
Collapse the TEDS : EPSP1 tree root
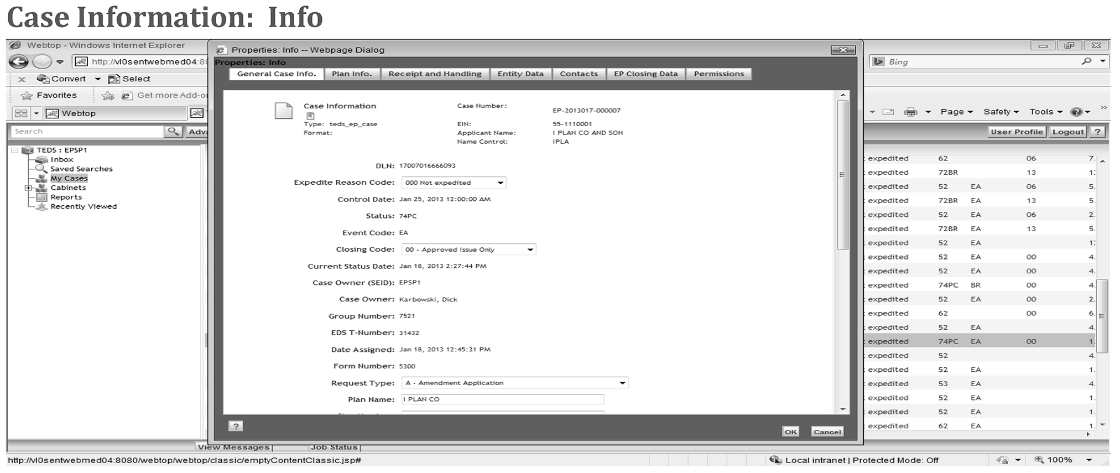click(15, 150)
